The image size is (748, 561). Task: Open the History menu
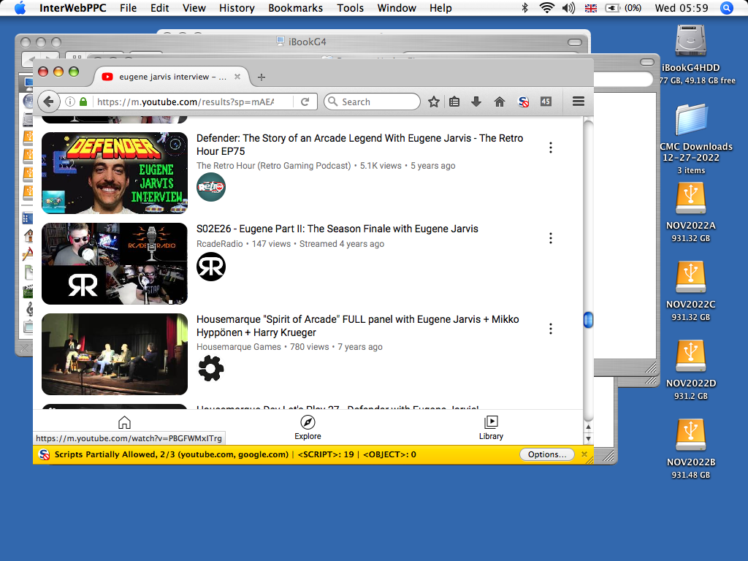coord(237,8)
